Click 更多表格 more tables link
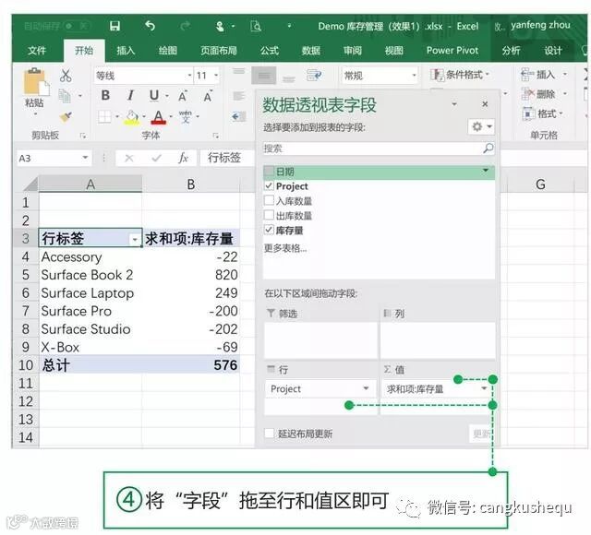This screenshot has height=535, width=591. (285, 248)
